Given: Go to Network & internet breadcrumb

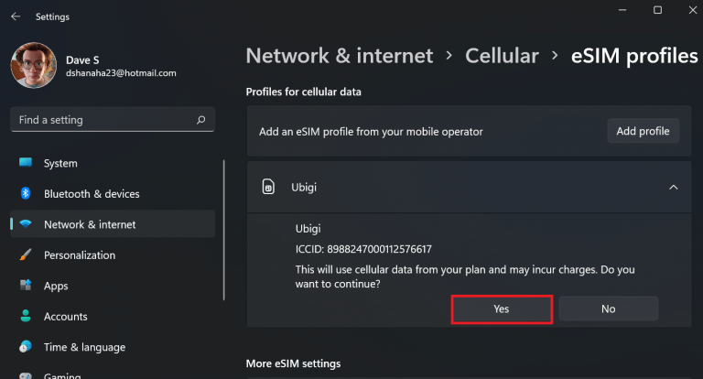Looking at the screenshot, I should tap(340, 56).
